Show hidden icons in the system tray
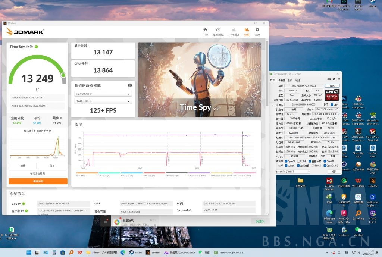This screenshot has height=257, width=382. tap(327, 253)
